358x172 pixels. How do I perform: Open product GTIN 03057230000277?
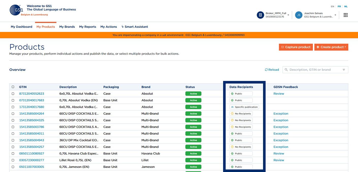pos(32,160)
